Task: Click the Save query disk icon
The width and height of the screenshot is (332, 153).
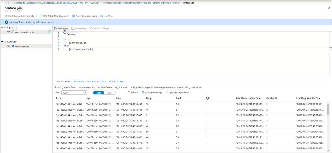Action: click(x=73, y=28)
